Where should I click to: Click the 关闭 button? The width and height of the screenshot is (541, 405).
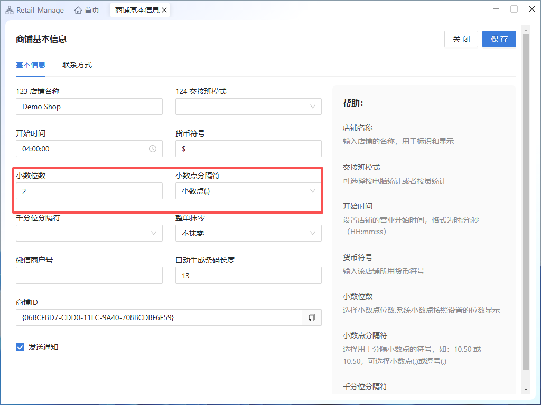point(461,39)
